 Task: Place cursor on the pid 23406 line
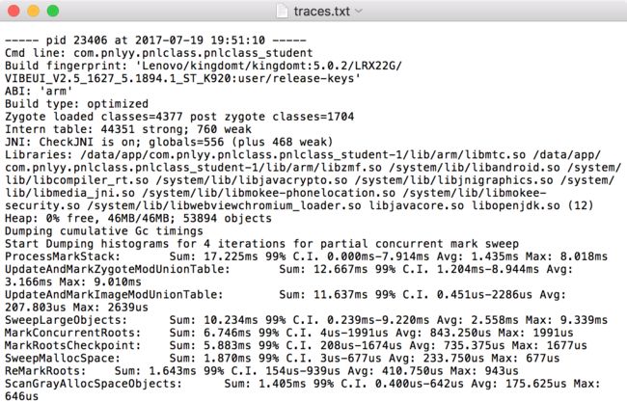[155, 40]
